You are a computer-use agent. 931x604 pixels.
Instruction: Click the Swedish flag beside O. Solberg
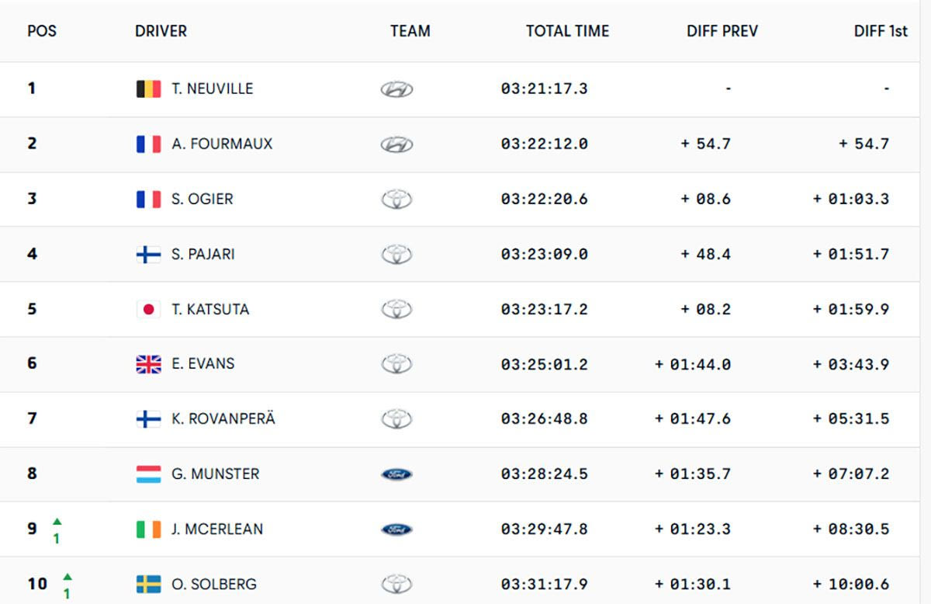coord(148,585)
